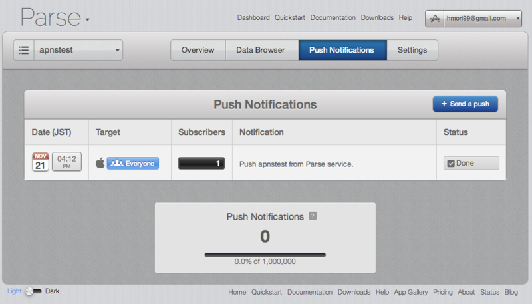Switch to the Overview tab
The height and width of the screenshot is (304, 532).
198,50
